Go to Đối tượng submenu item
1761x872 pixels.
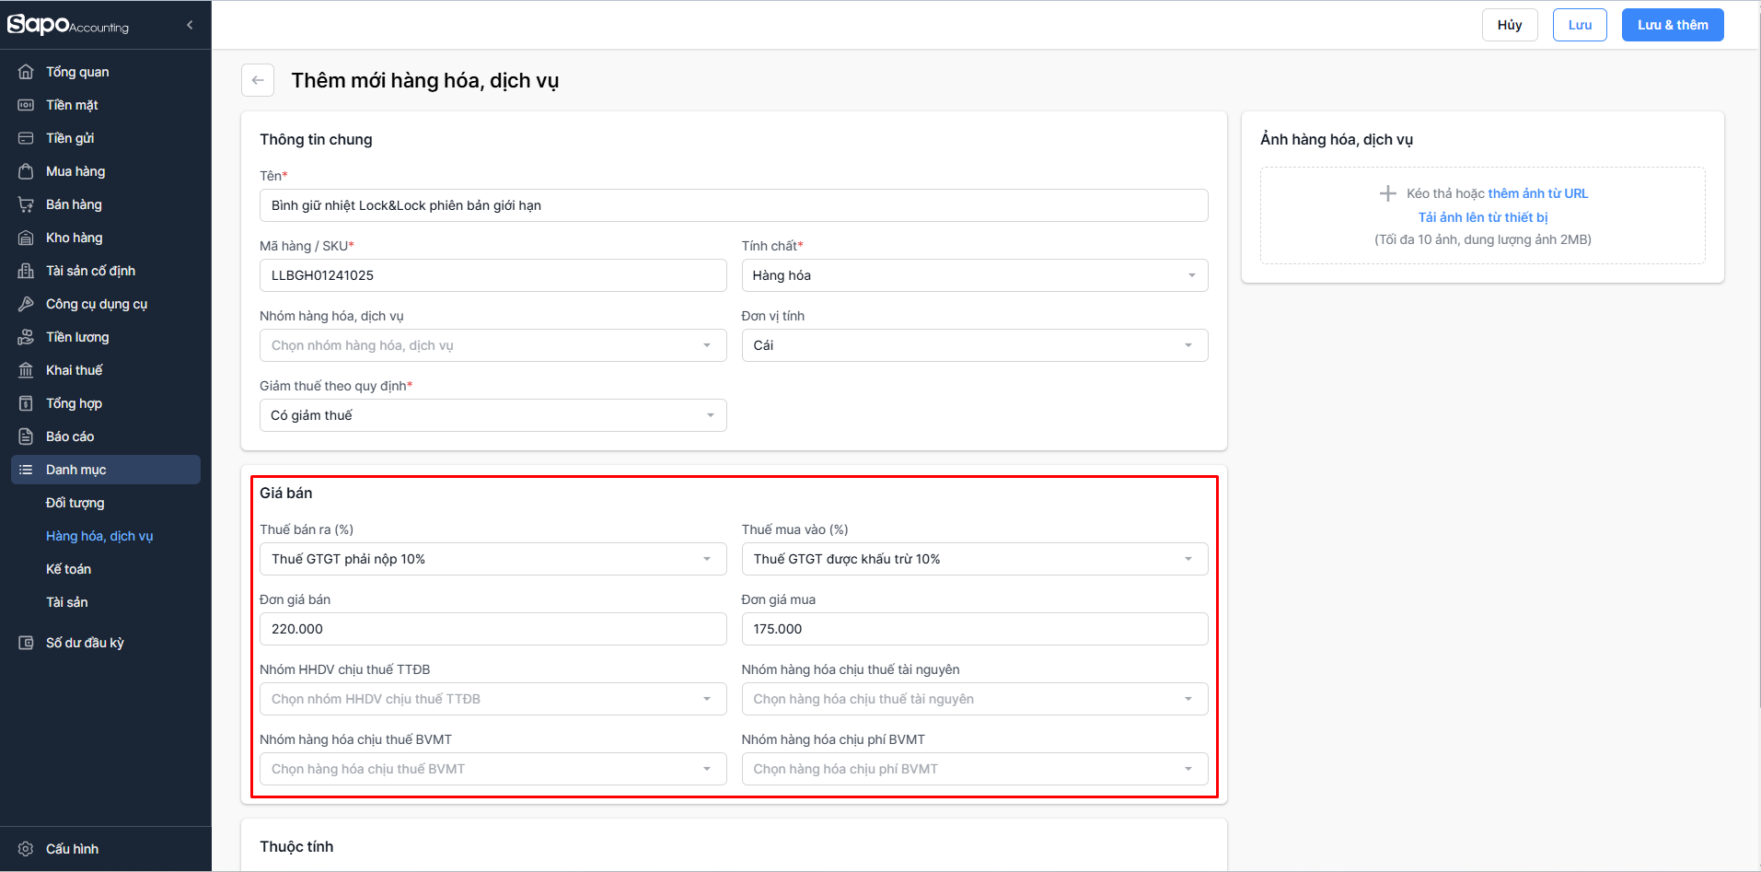[75, 503]
